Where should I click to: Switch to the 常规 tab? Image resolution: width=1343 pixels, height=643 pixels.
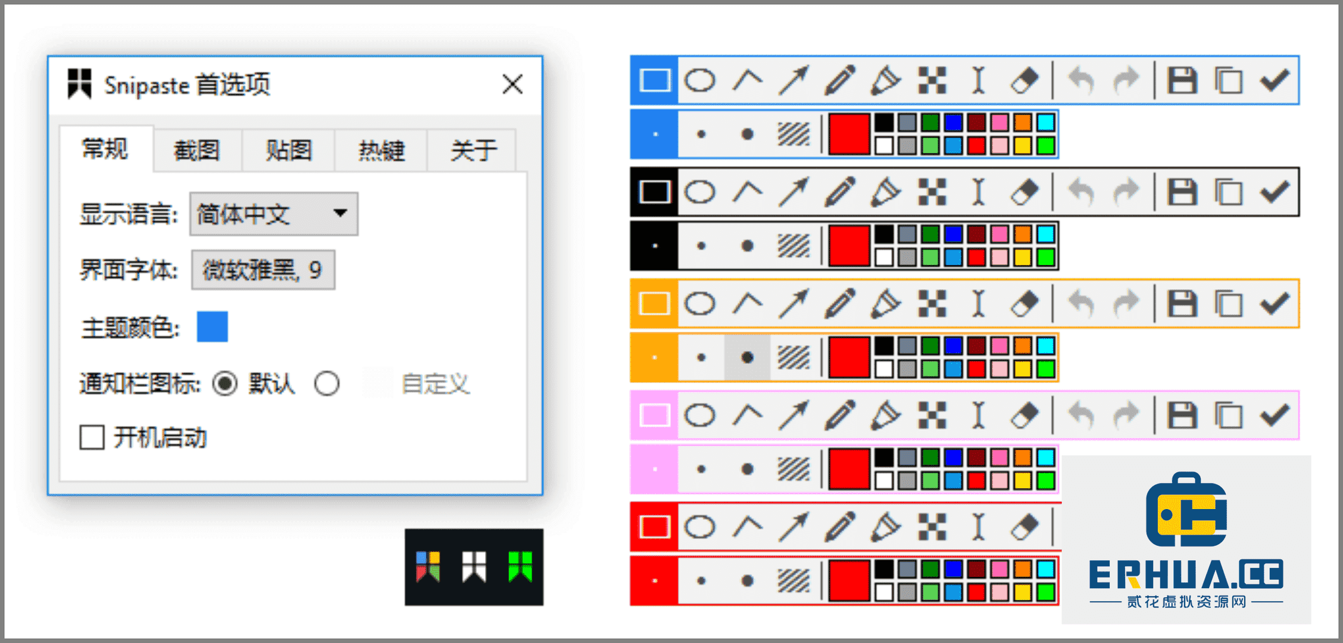(x=105, y=149)
